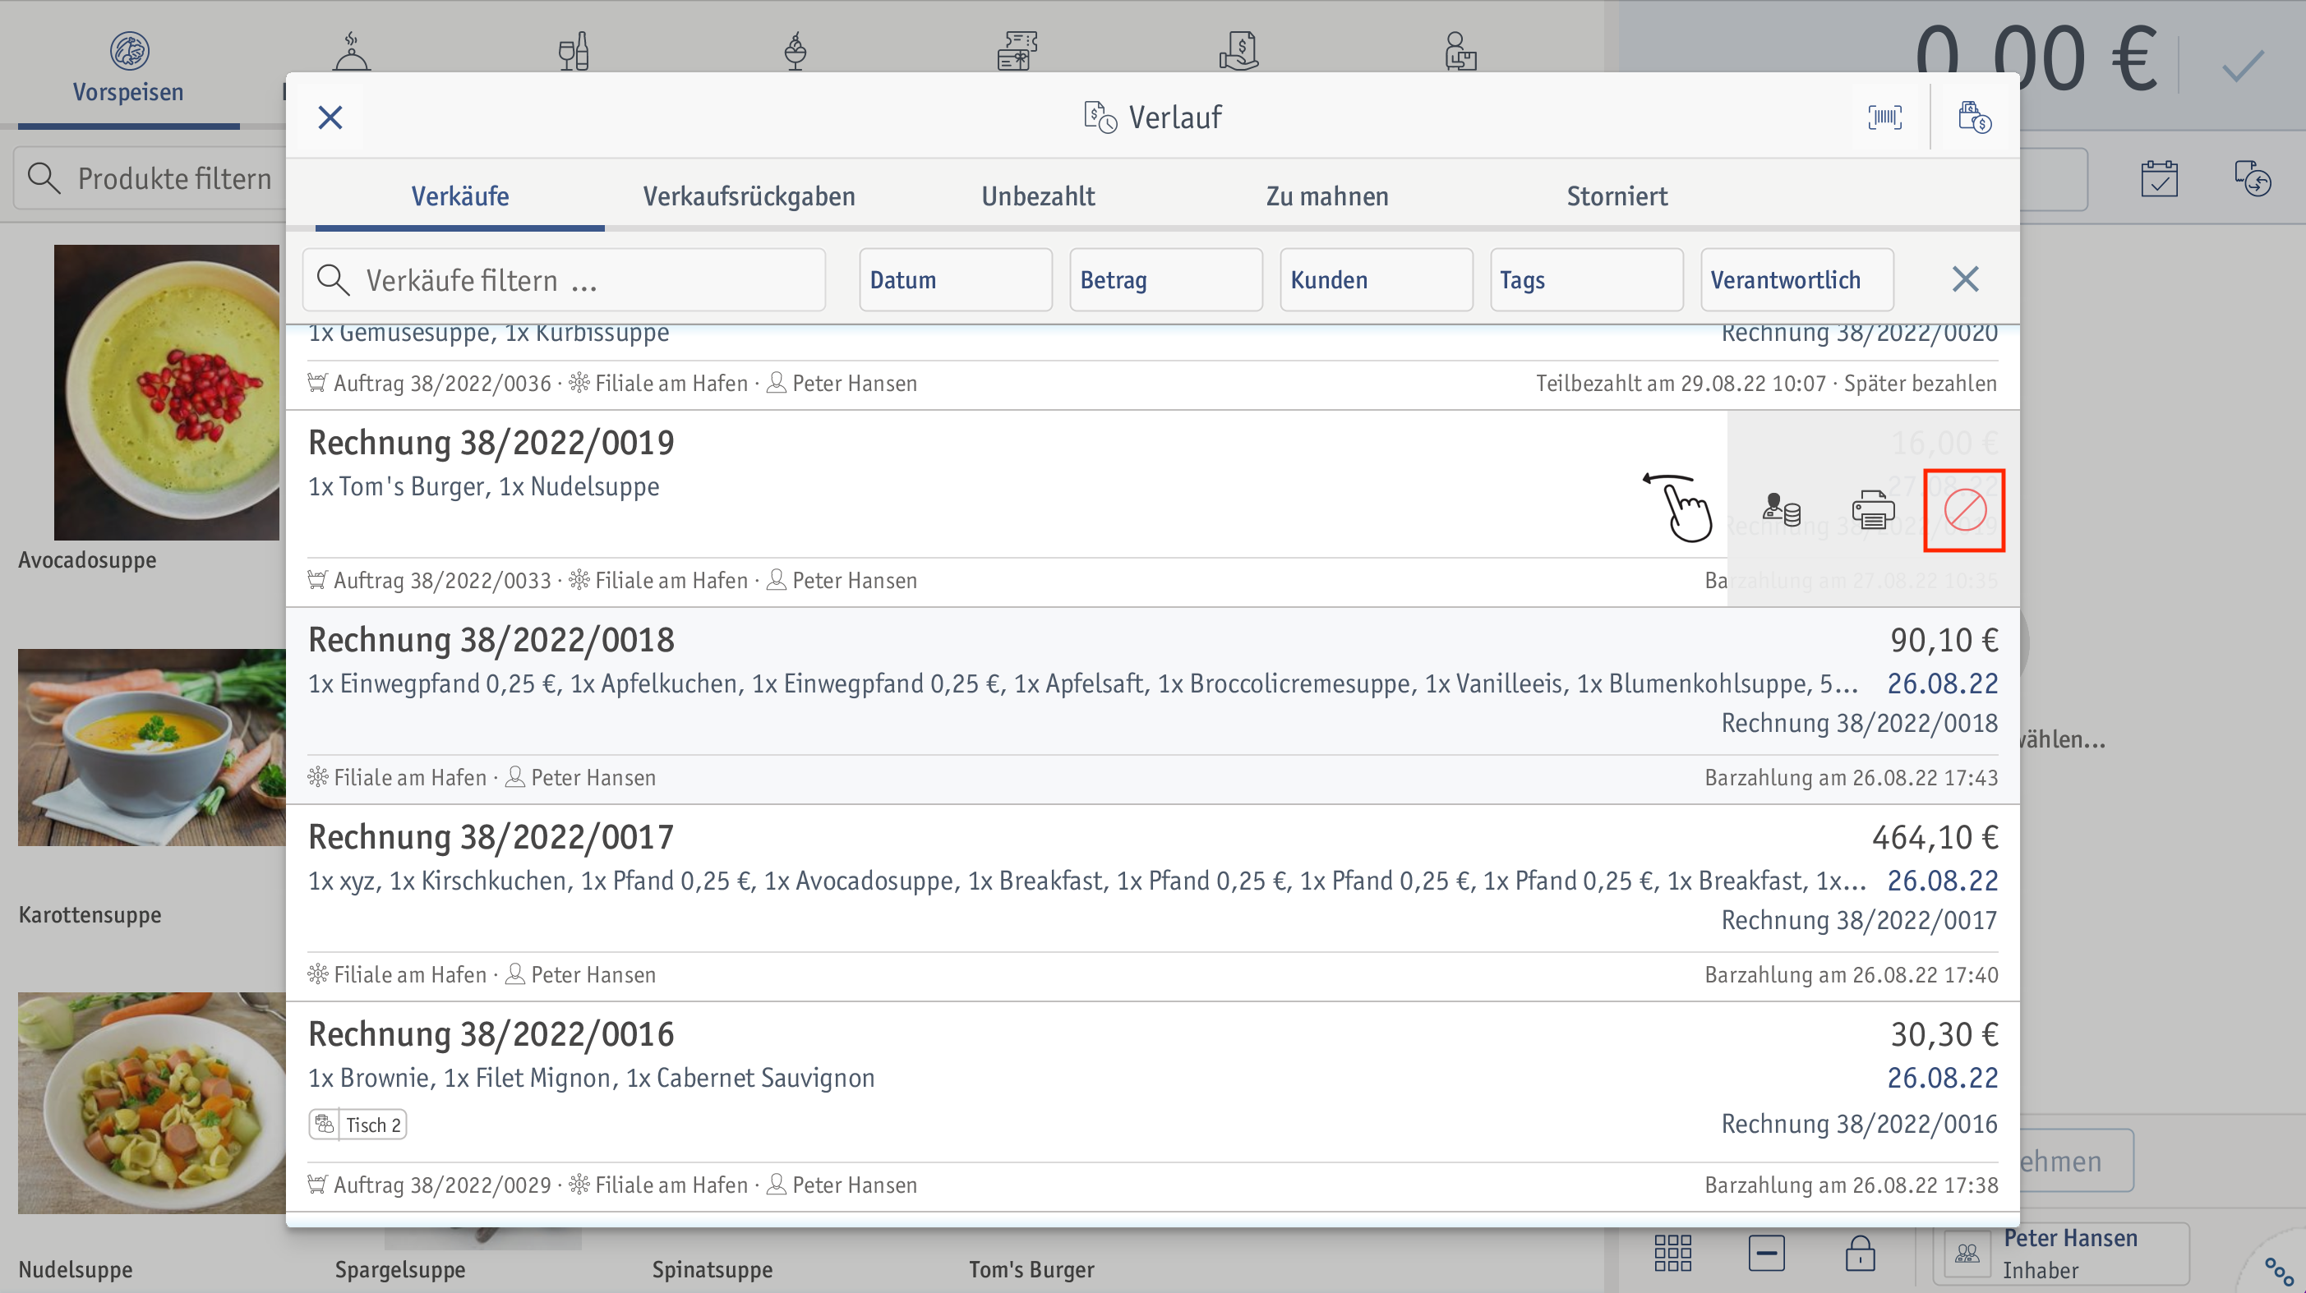The image size is (2306, 1293).
Task: Click the 464,10 € amount
Action: [1935, 838]
